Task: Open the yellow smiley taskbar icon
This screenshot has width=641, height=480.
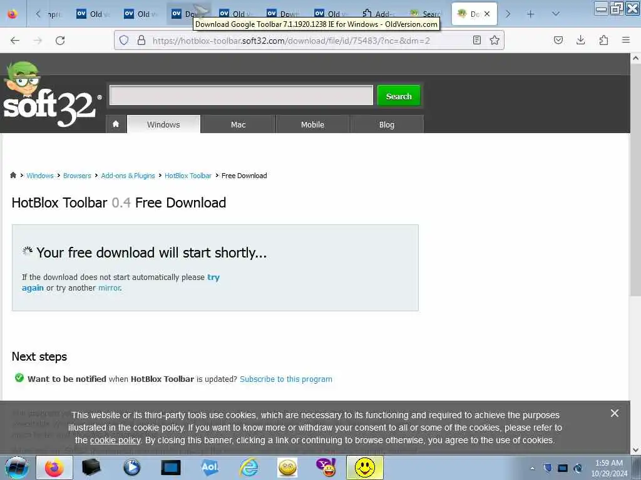Action: click(365, 467)
